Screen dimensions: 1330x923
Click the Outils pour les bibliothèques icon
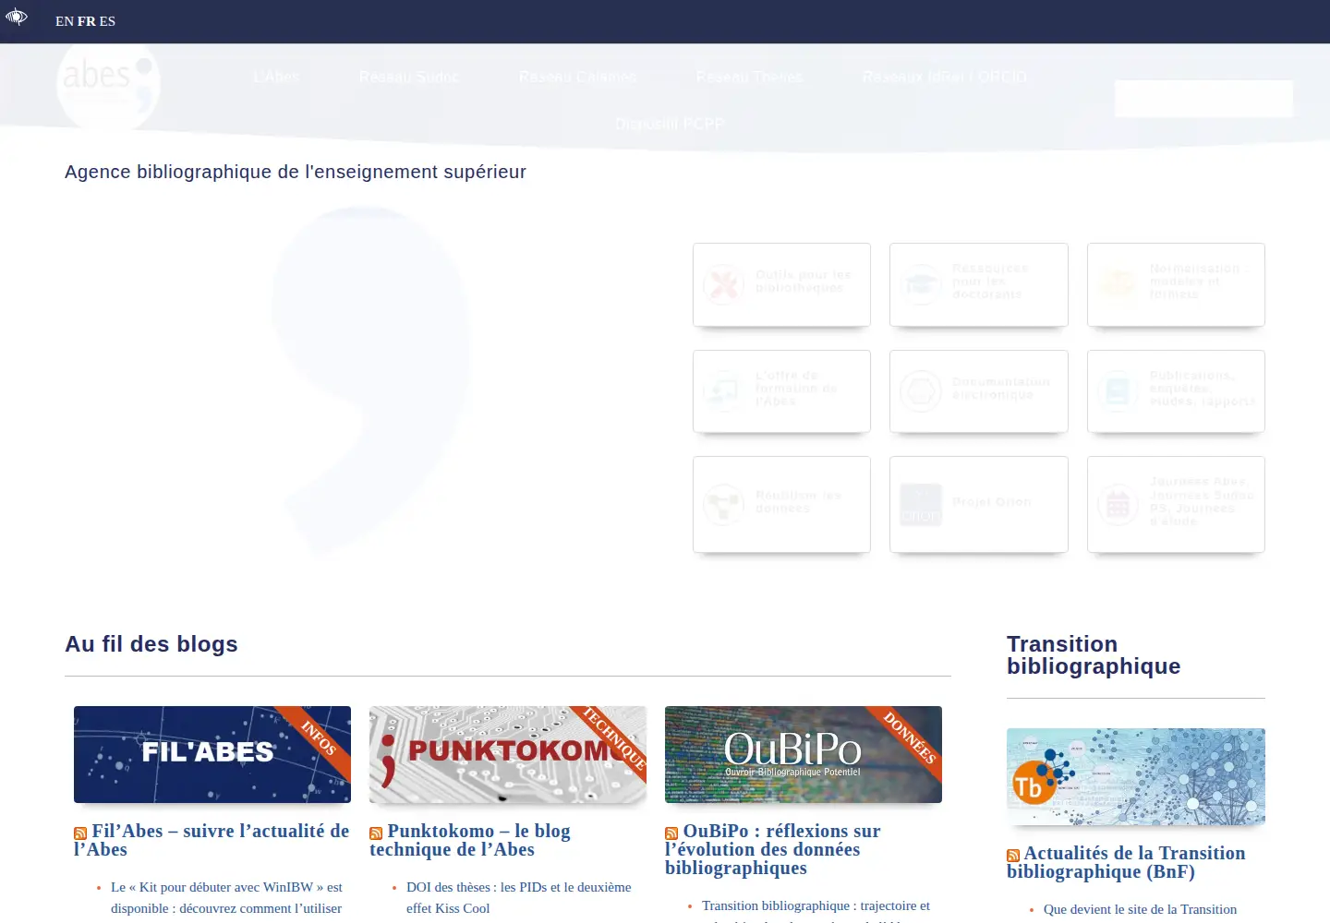tap(724, 284)
